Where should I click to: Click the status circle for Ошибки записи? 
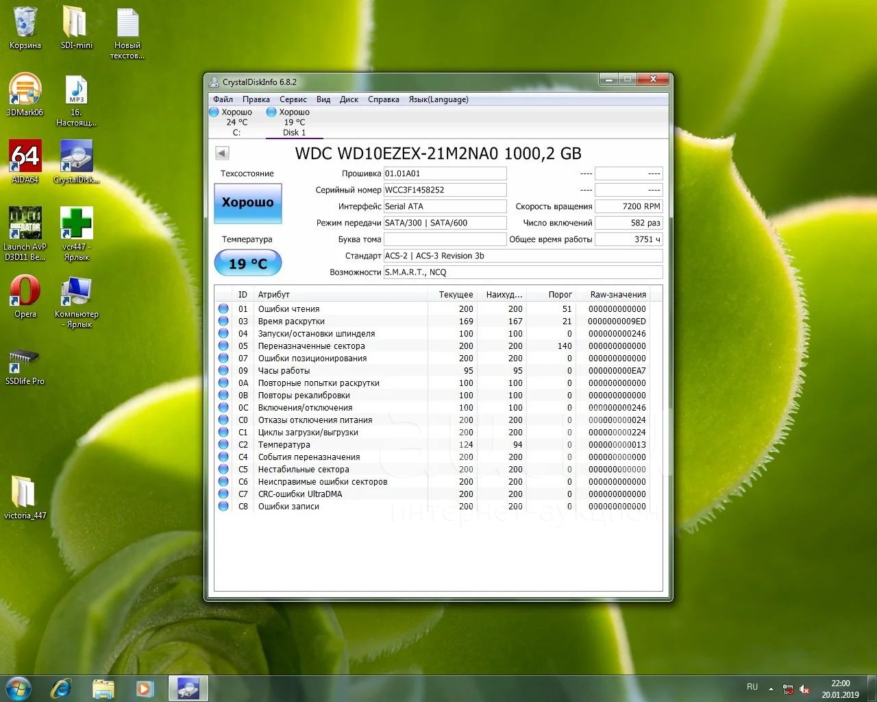click(x=223, y=507)
